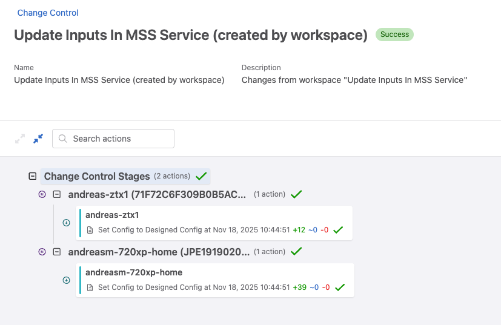Click the Success status badge
The width and height of the screenshot is (501, 325).
tap(394, 34)
